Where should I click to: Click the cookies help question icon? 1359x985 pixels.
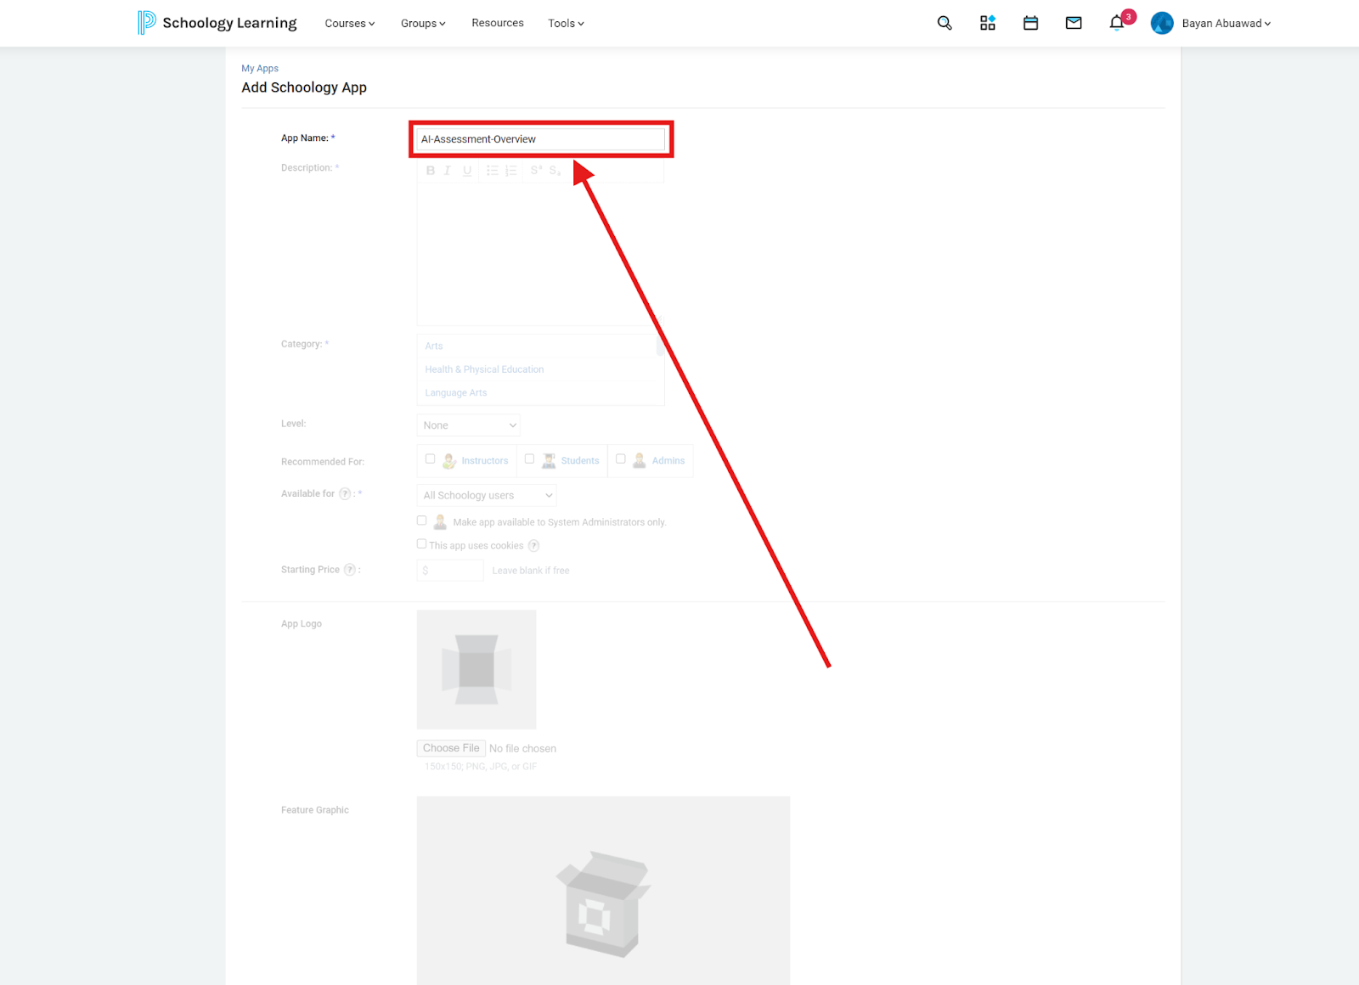(x=533, y=546)
